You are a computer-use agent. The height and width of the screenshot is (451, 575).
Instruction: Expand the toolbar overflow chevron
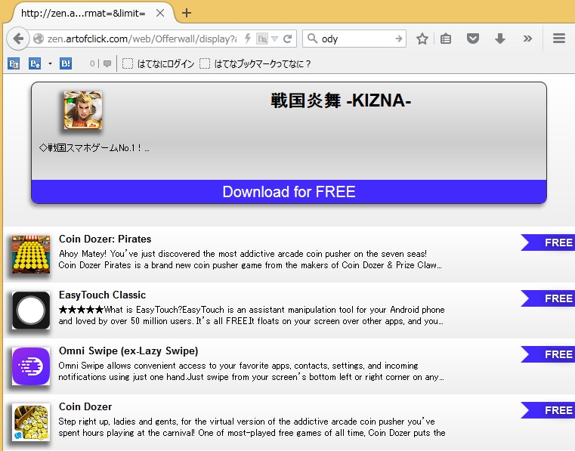[x=527, y=39]
